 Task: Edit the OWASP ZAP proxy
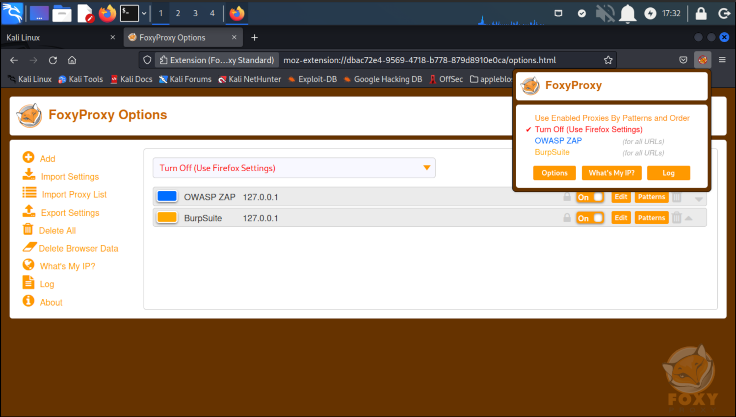pyautogui.click(x=621, y=197)
